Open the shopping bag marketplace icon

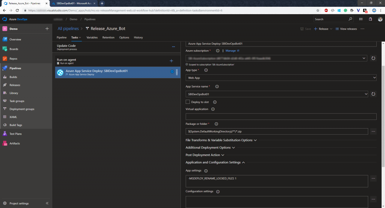coord(370,19)
